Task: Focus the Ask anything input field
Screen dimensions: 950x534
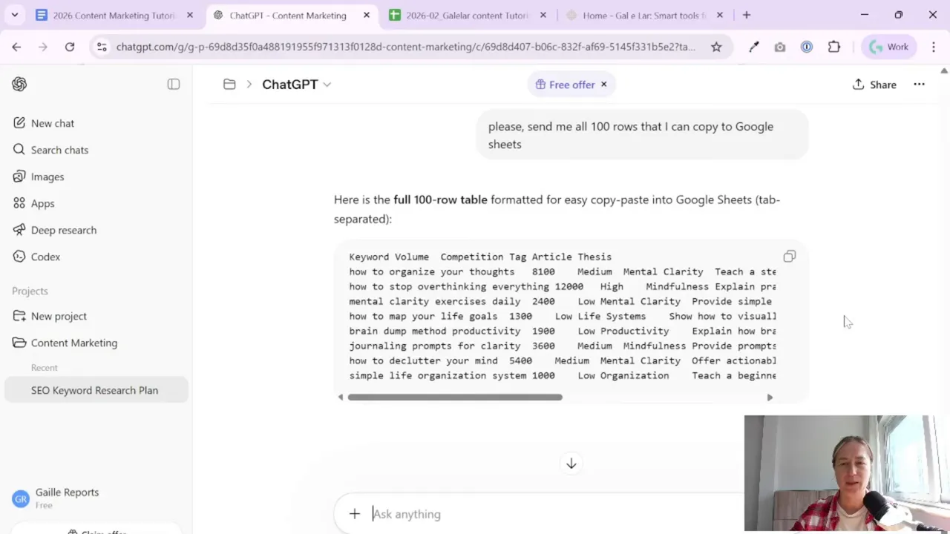Action: click(x=557, y=514)
